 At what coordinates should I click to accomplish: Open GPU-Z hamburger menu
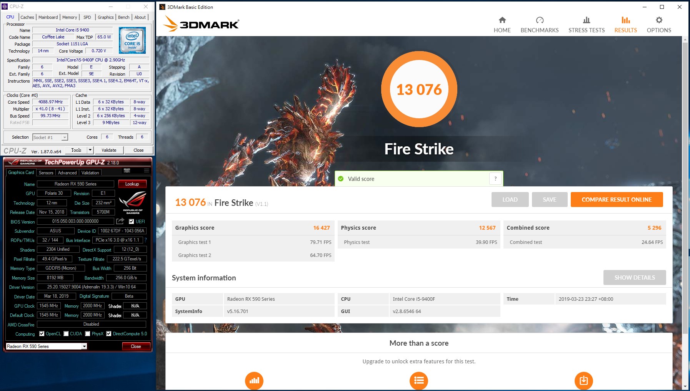(x=147, y=171)
